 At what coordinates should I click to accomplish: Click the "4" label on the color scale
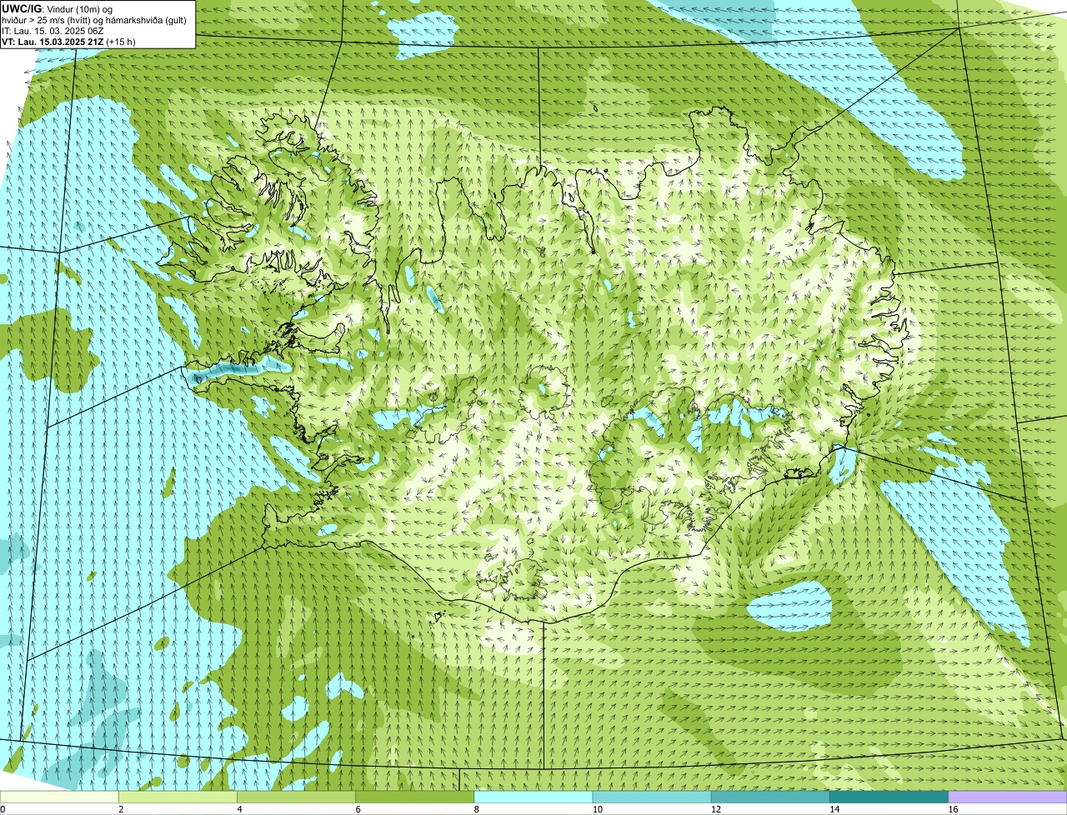239,809
